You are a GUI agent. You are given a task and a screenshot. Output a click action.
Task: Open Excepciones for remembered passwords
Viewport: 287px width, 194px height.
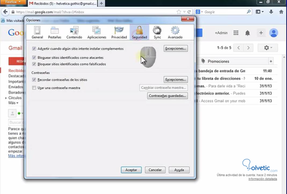pos(176,80)
